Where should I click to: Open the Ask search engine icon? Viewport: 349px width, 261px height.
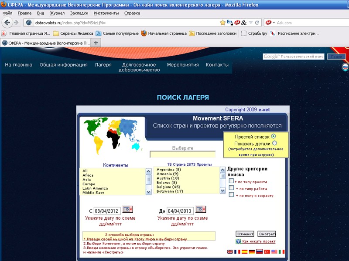pos(268,23)
